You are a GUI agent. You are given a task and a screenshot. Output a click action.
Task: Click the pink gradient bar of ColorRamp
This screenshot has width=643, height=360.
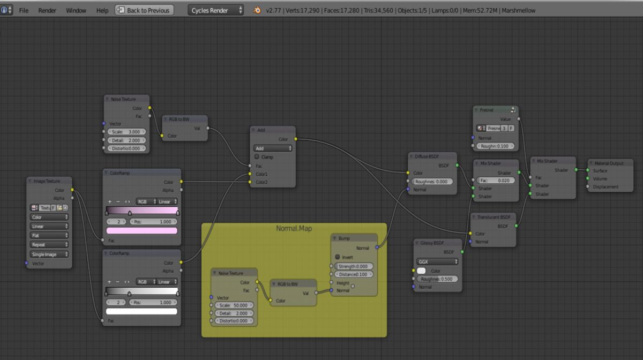point(141,211)
